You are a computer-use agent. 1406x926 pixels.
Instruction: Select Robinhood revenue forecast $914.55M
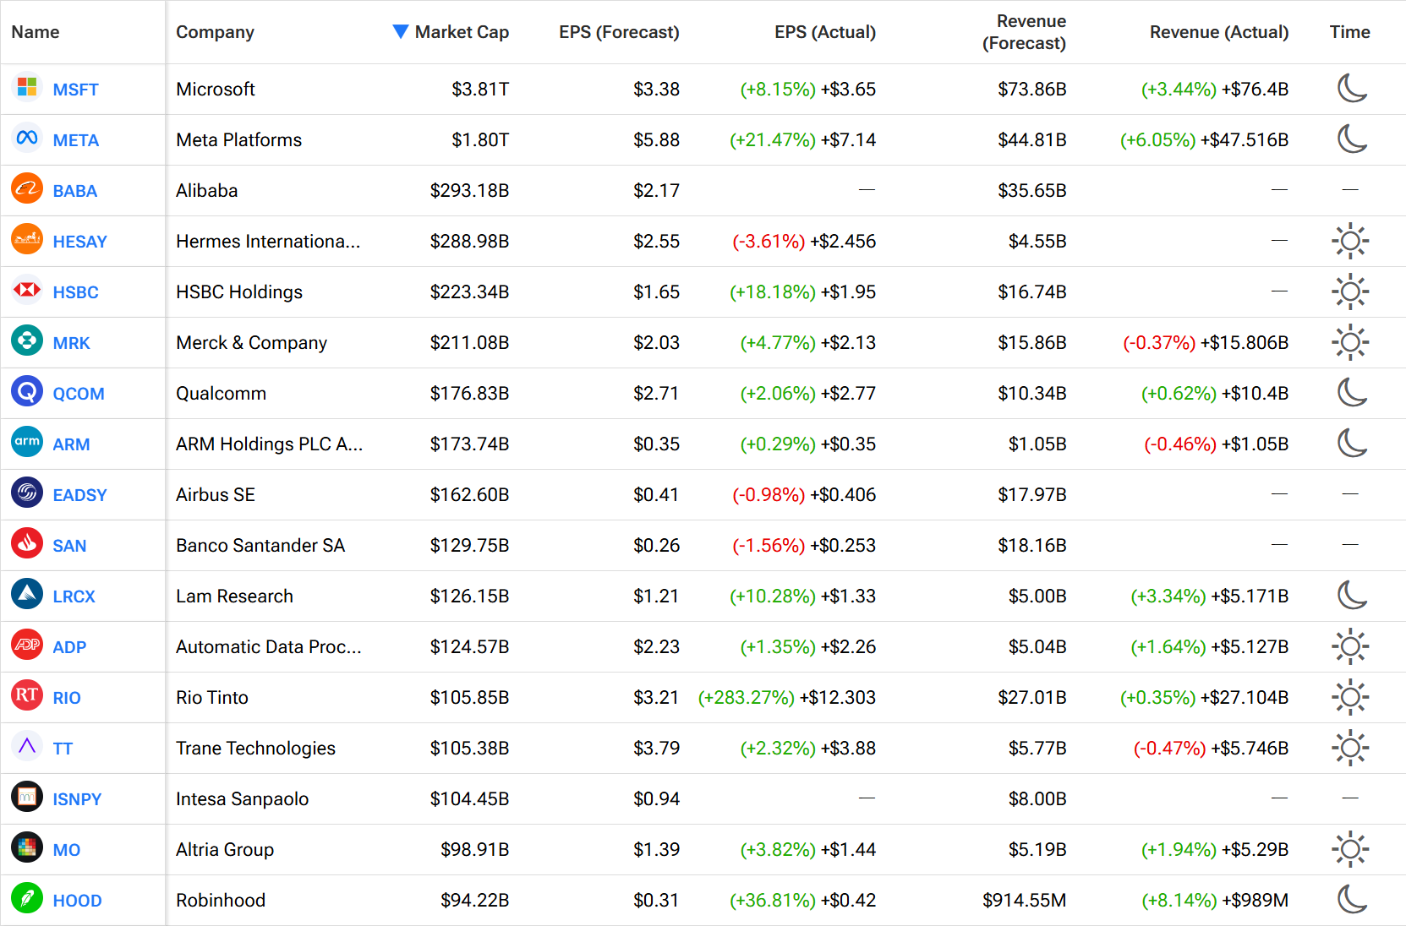coord(1024,900)
